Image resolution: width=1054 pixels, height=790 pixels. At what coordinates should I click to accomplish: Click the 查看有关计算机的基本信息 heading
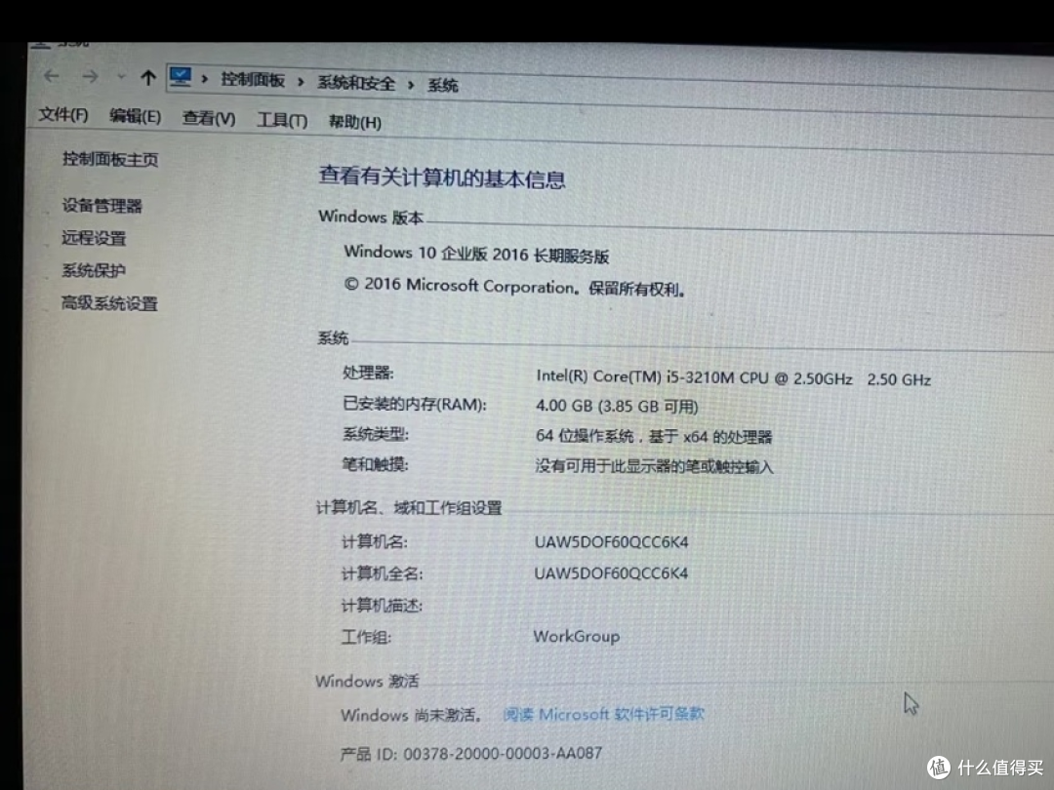coord(442,178)
